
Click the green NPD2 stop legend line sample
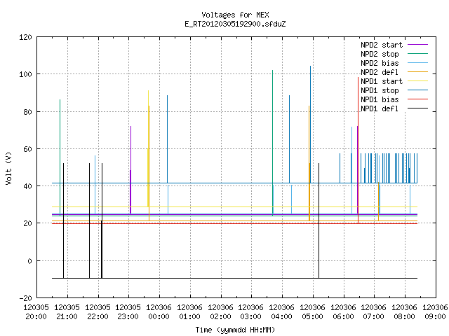(417, 54)
